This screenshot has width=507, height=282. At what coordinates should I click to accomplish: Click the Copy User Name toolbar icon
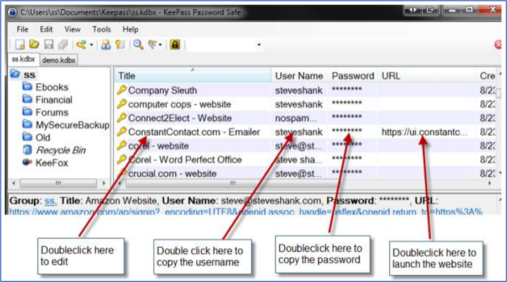click(x=106, y=45)
